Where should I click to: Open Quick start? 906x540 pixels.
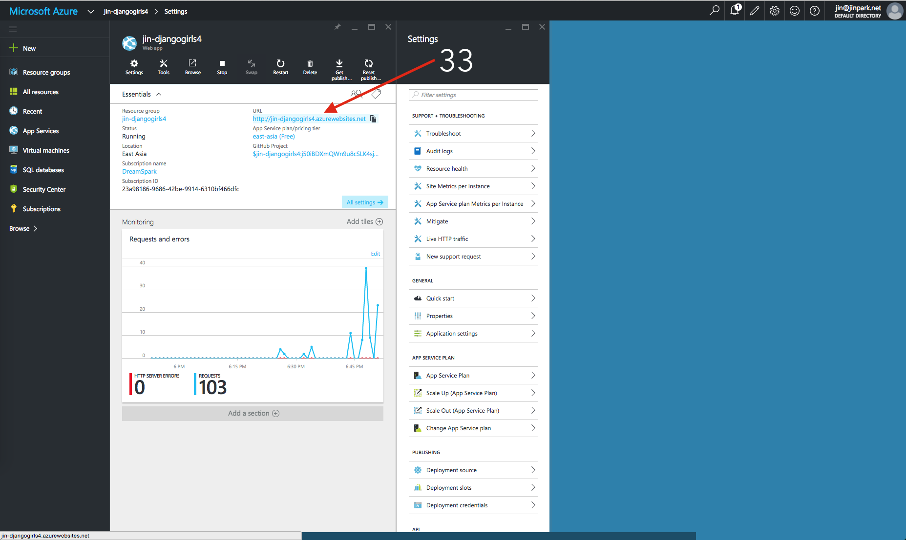473,298
